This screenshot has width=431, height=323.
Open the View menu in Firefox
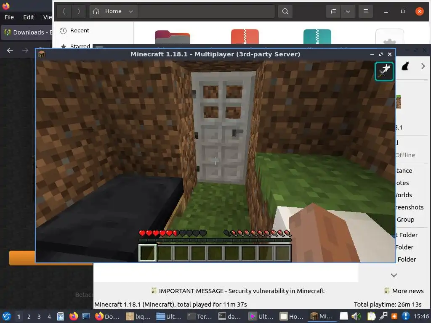(47, 17)
